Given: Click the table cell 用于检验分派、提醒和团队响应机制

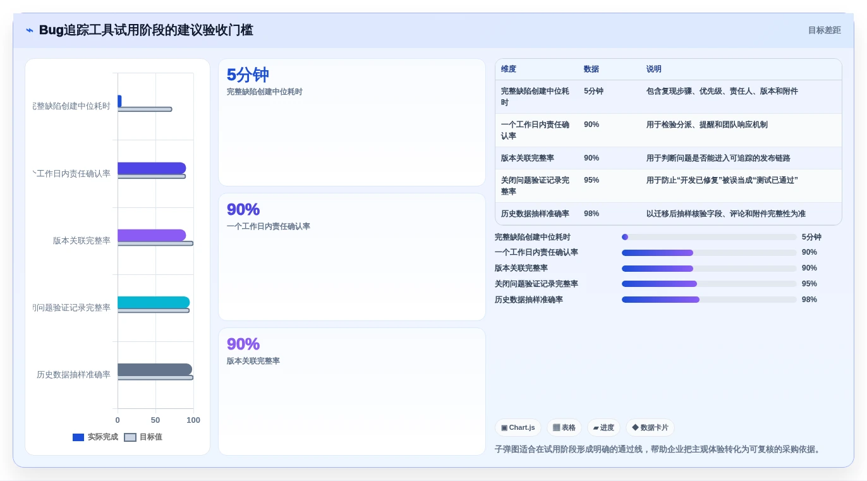Looking at the screenshot, I should (707, 125).
